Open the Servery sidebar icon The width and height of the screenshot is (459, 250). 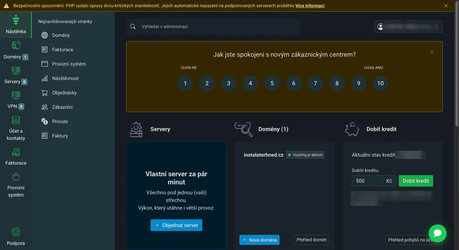pyautogui.click(x=16, y=71)
